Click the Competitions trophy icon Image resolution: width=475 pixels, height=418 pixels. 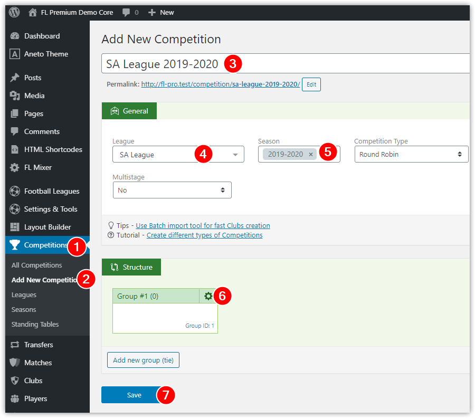15,245
